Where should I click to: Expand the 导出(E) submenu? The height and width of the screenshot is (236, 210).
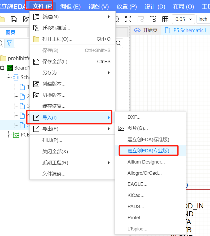click(x=72, y=129)
